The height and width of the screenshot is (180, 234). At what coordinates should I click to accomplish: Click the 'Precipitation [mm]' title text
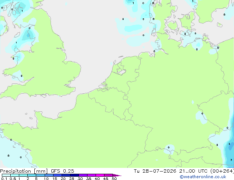pos(24,171)
